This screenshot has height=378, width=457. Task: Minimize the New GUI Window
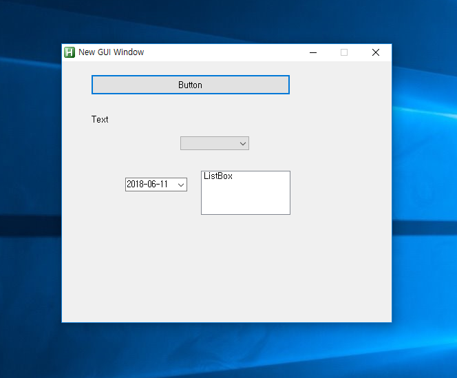[x=313, y=52]
